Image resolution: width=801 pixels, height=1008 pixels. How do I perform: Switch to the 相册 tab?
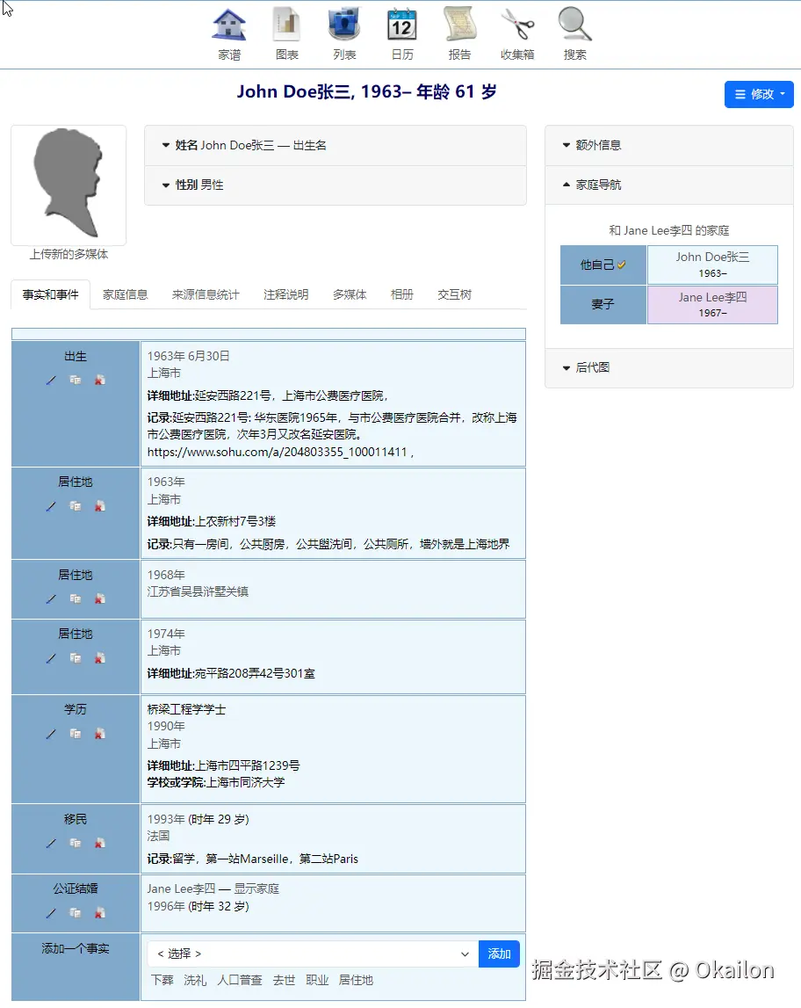pos(402,294)
